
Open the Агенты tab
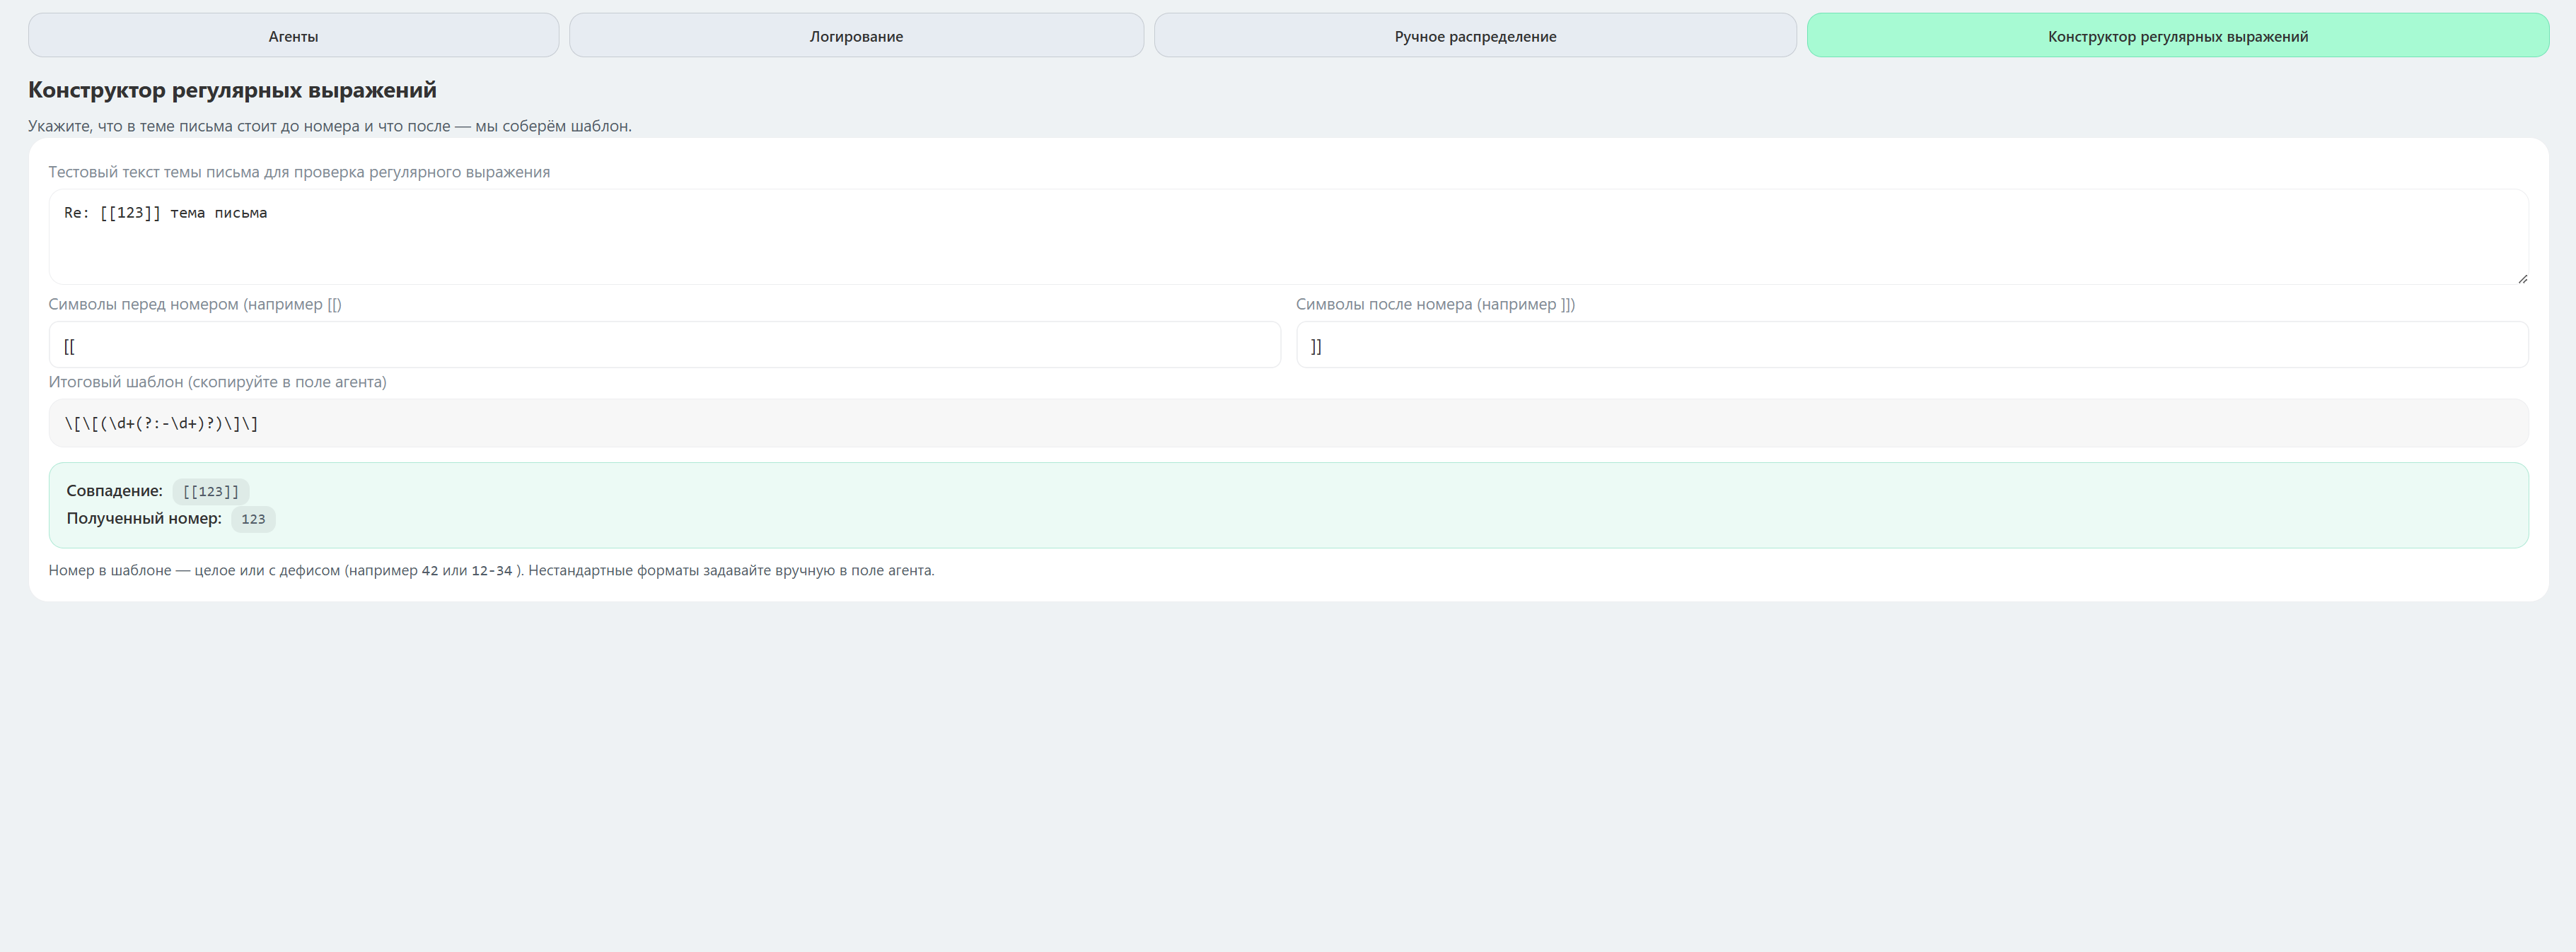[293, 36]
